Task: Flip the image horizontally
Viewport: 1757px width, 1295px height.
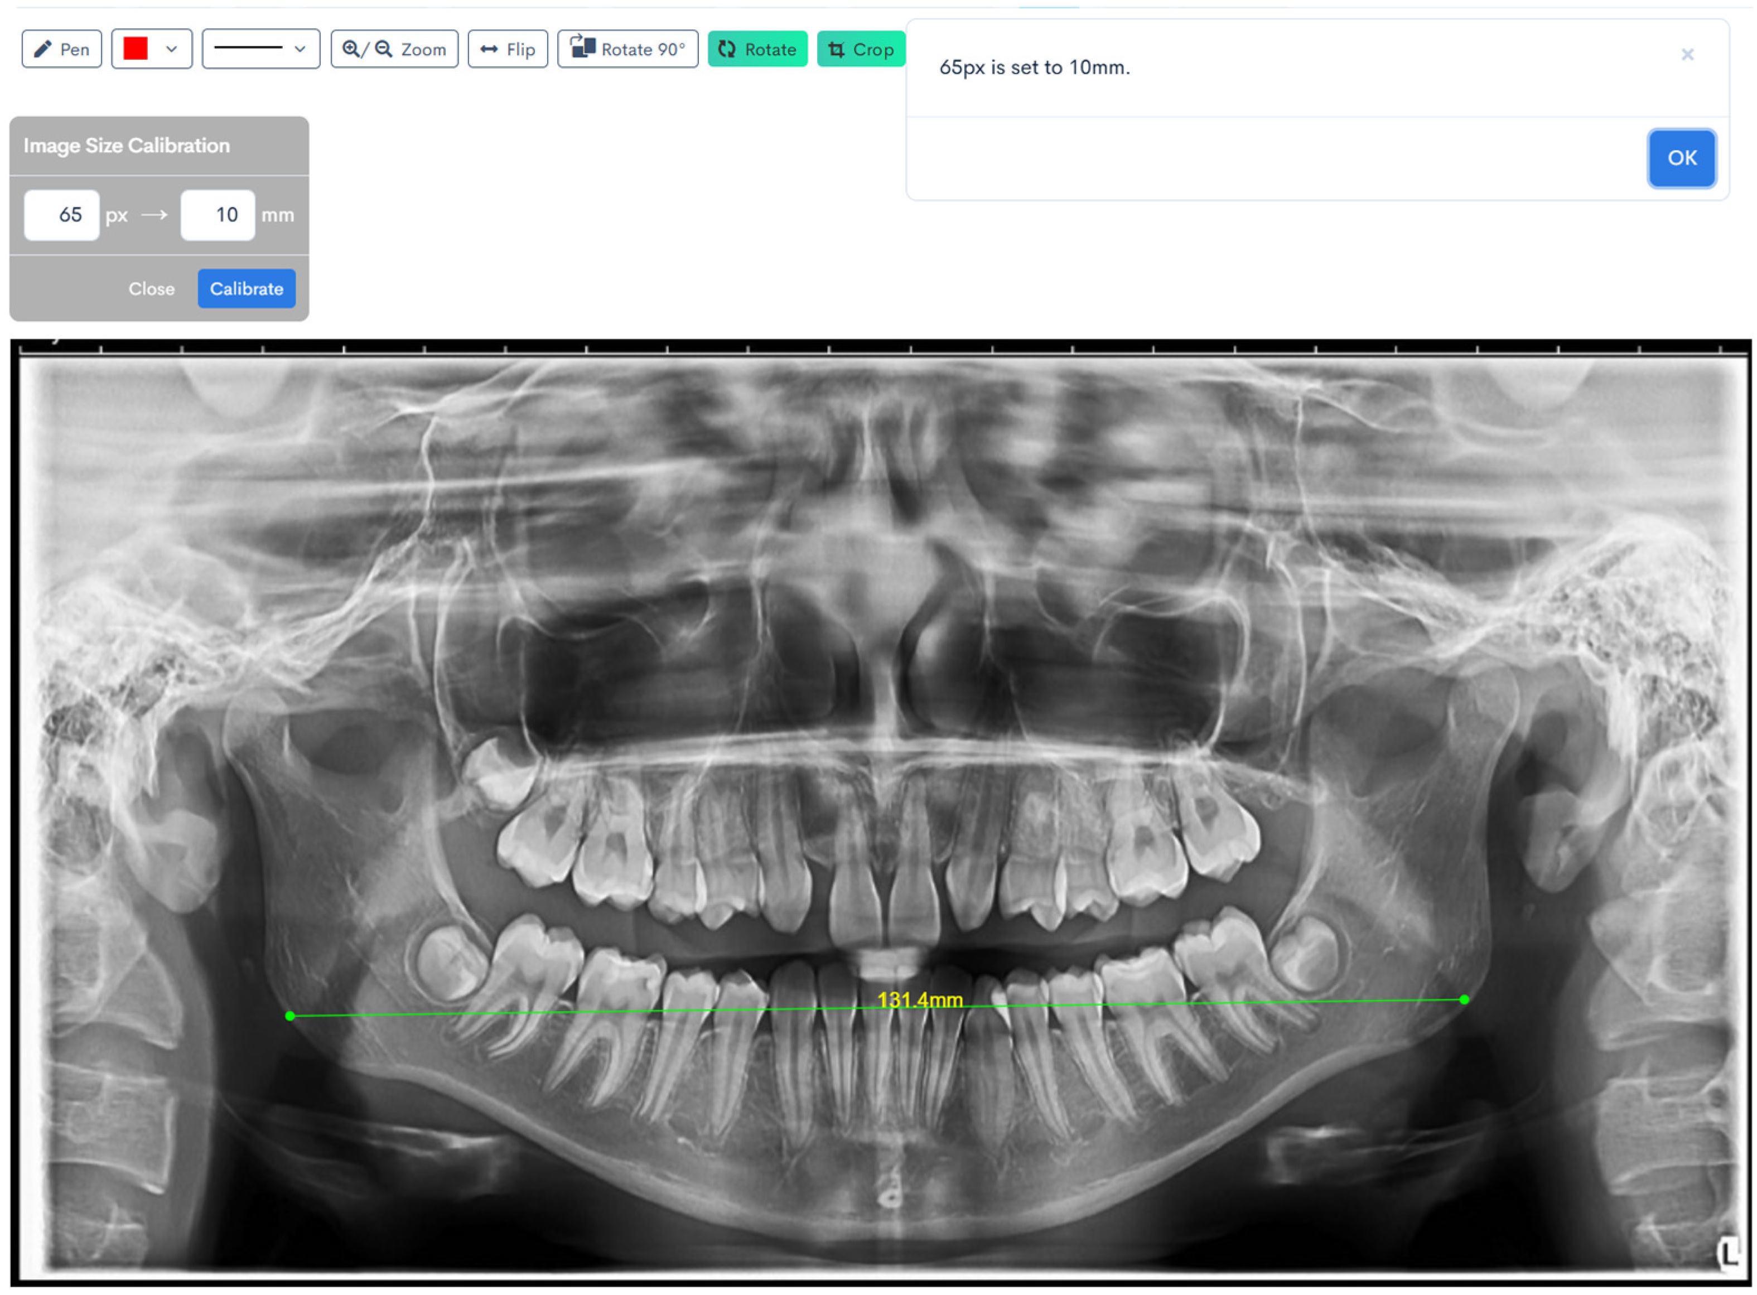Action: click(x=507, y=50)
